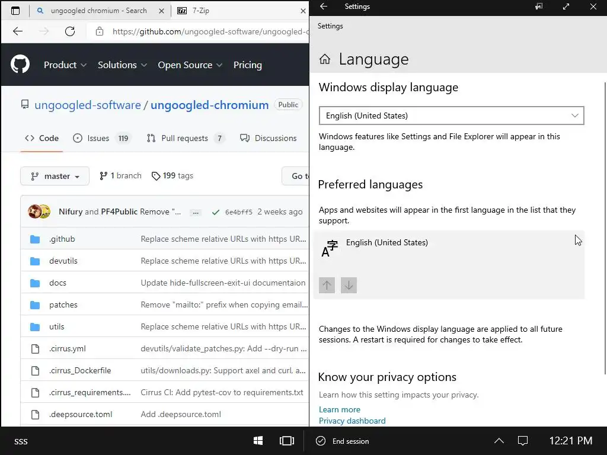Reload the browser page
The width and height of the screenshot is (607, 455).
(x=70, y=31)
